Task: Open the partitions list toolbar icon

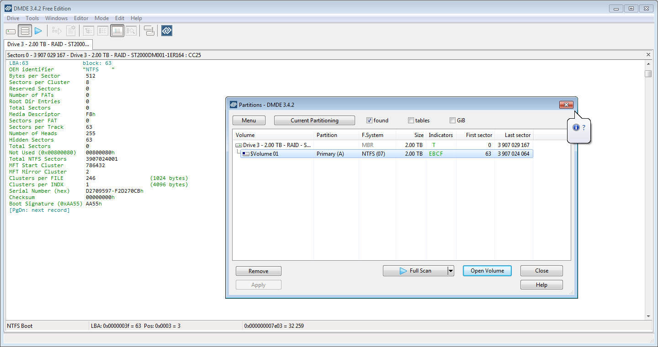Action: [25, 31]
